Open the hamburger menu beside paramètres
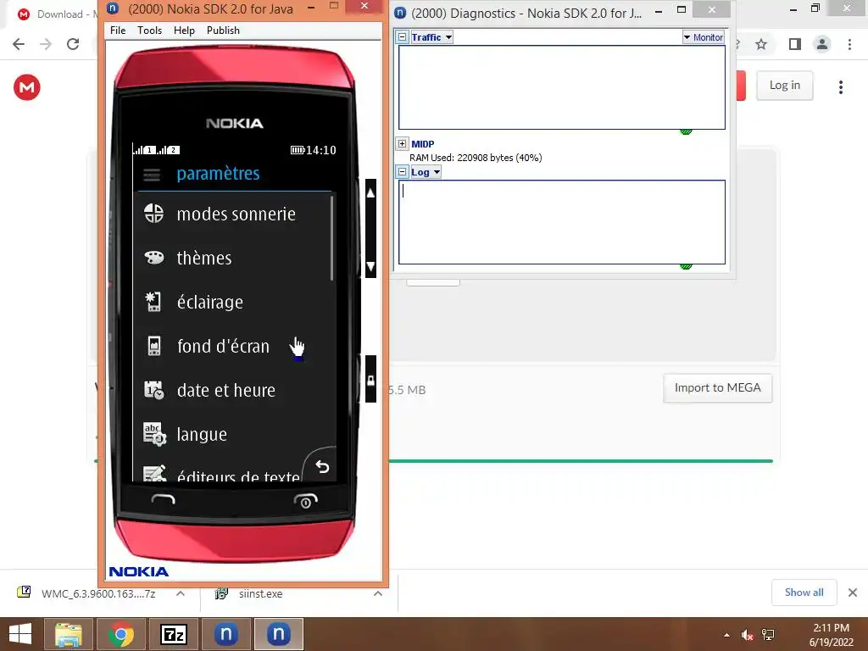 point(152,175)
